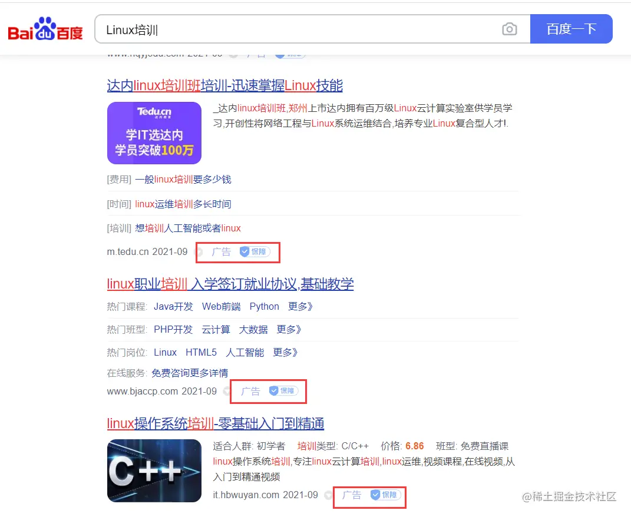Screen dimensions: 631x517
Task: Select the 人工智能 job position link
Action: [x=245, y=353]
